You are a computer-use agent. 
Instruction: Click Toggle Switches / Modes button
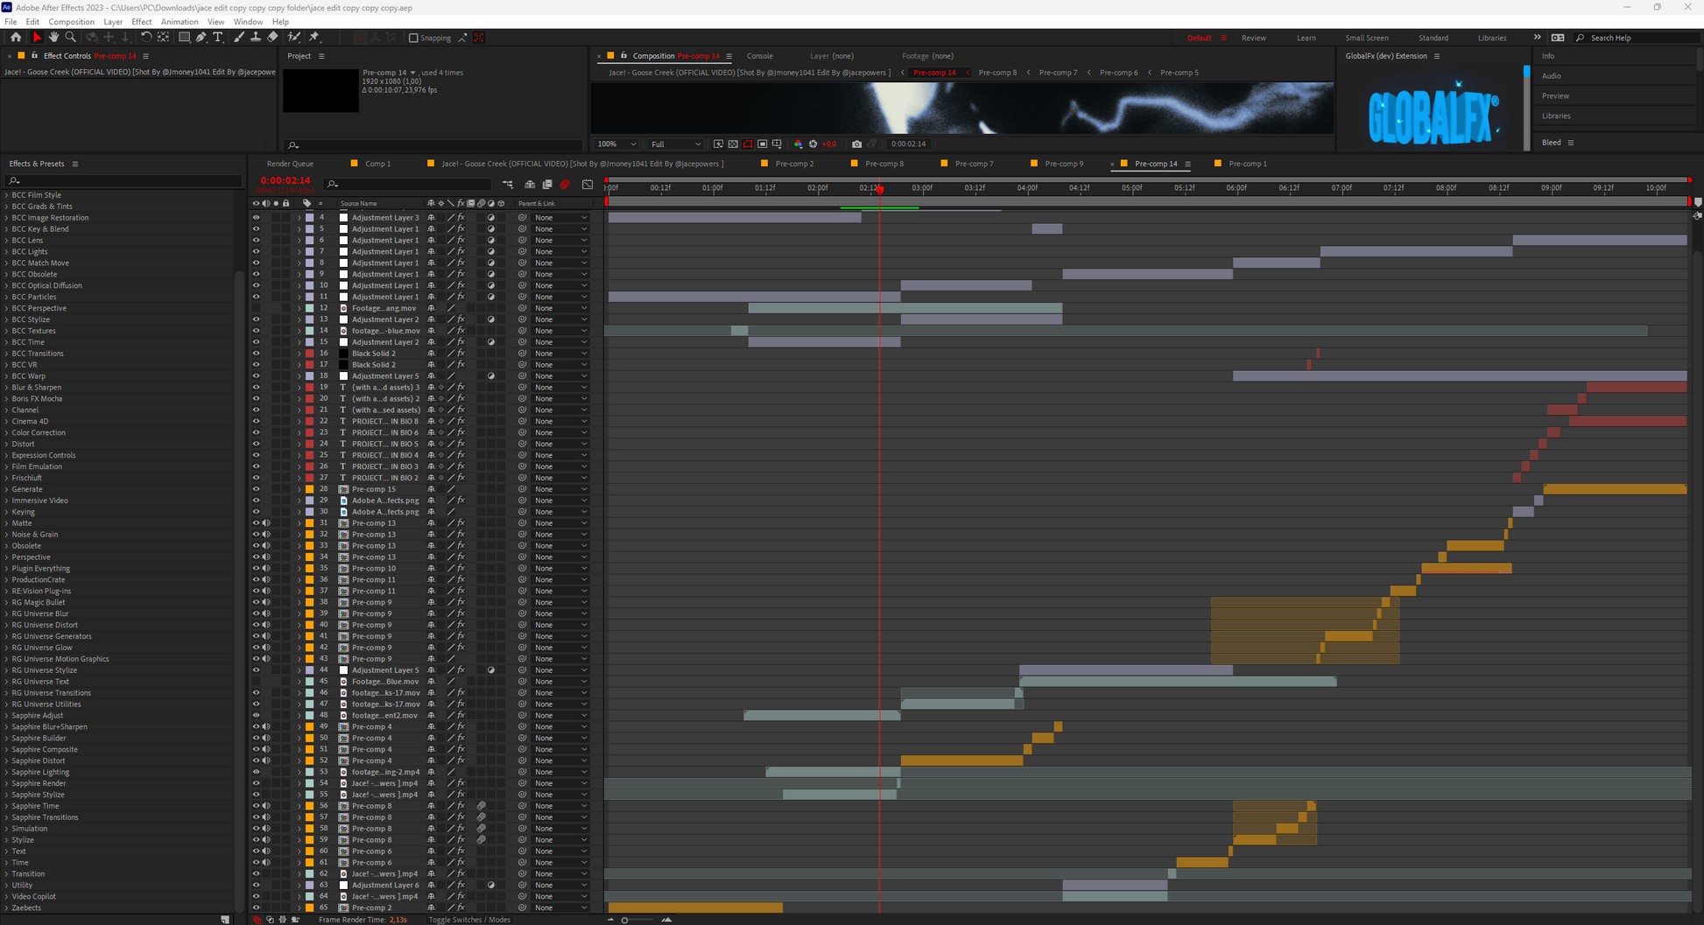468,920
